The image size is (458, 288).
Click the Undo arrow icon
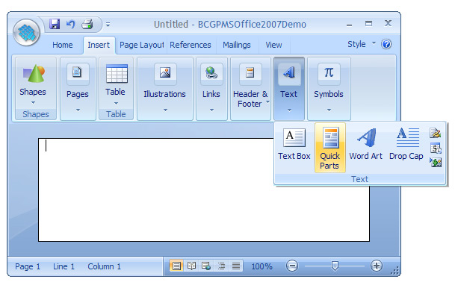click(70, 24)
